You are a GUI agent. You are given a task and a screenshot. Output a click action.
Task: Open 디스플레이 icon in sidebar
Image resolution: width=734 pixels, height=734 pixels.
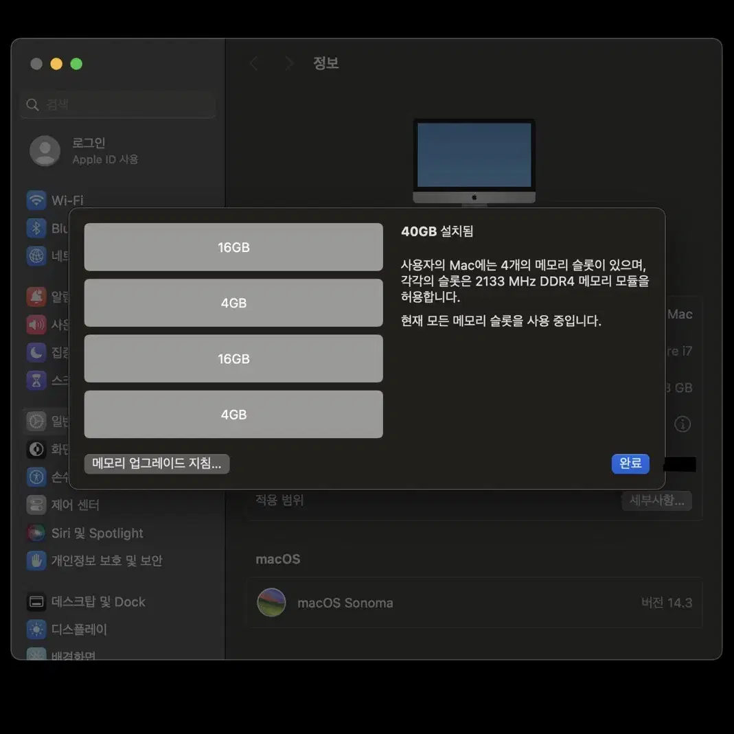tap(36, 629)
